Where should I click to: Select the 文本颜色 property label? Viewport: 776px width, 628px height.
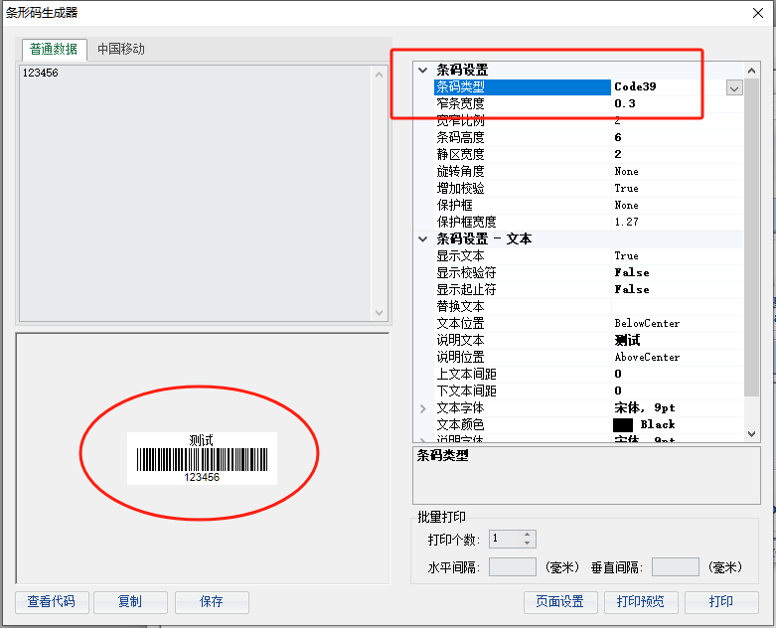(460, 424)
